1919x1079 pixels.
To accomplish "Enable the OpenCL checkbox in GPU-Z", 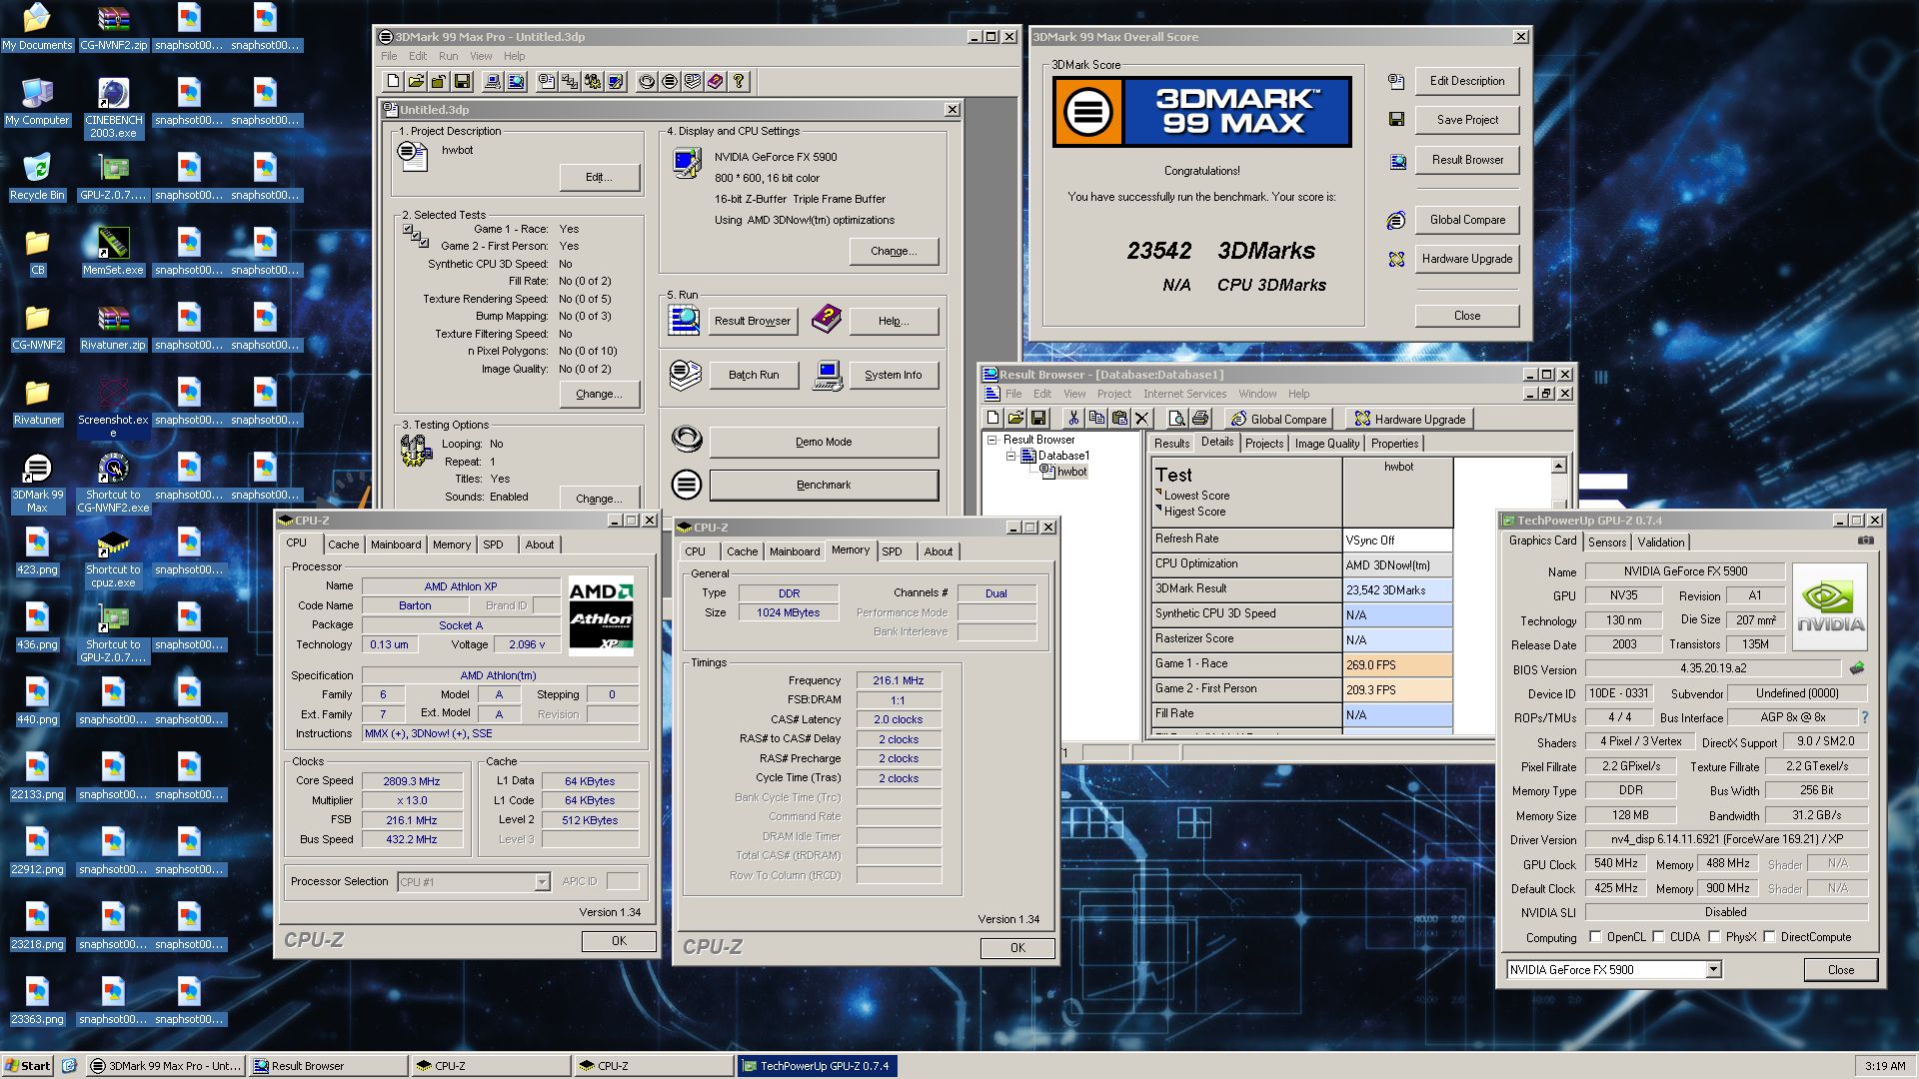I will tap(1595, 937).
